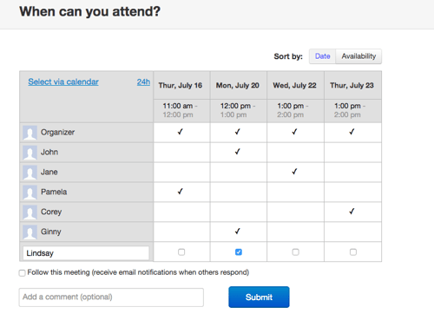Uncheck Lindsay's Mon, July 20 checkbox

click(x=239, y=252)
